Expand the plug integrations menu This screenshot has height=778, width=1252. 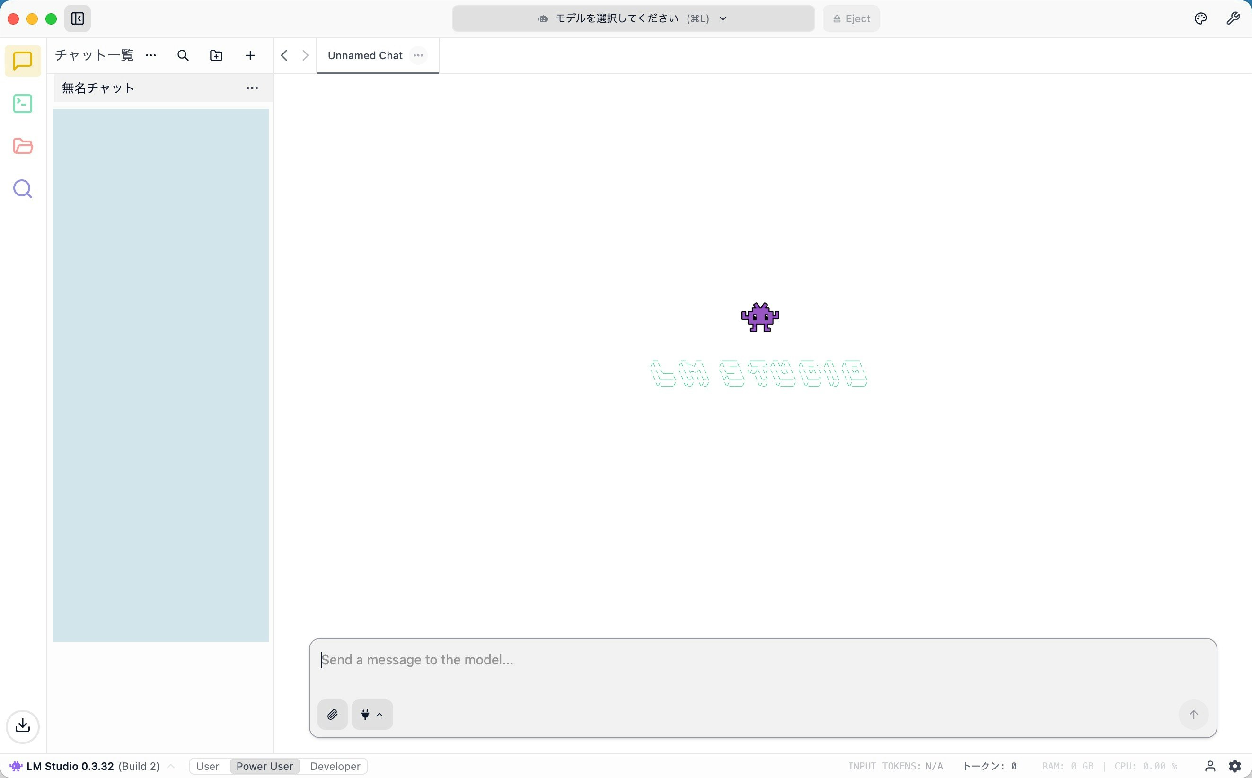pyautogui.click(x=372, y=714)
